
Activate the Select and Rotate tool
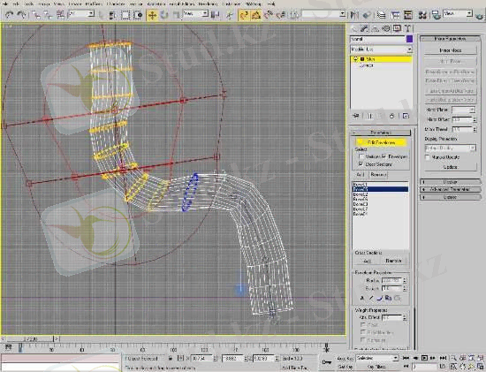tap(164, 15)
